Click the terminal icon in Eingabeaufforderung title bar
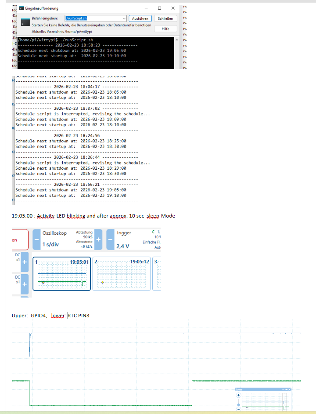Screen dimensions: 316x414 click(x=22, y=8)
